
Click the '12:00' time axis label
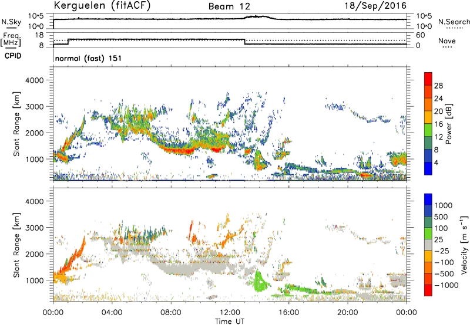pos(230,313)
